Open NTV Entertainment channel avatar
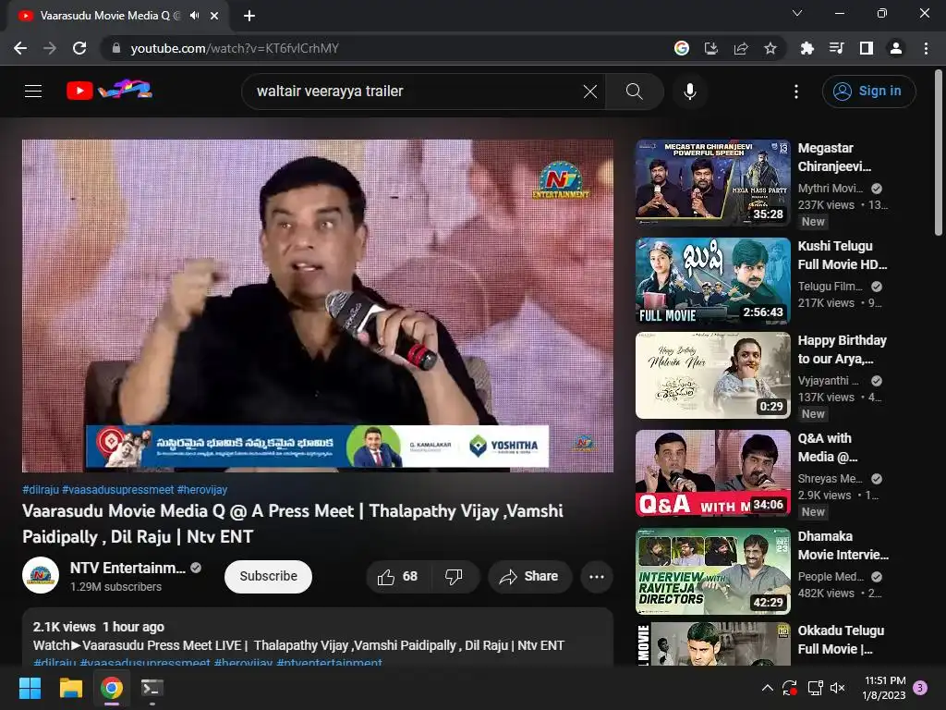 coord(41,575)
